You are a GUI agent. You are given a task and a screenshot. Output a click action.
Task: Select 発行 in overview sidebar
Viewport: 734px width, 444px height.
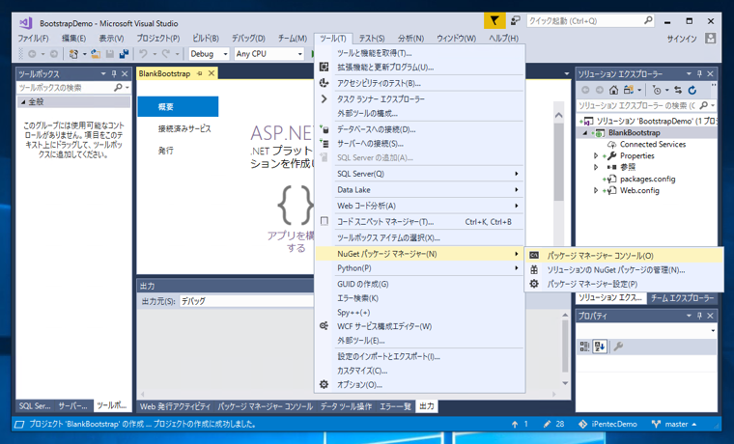[x=166, y=151]
